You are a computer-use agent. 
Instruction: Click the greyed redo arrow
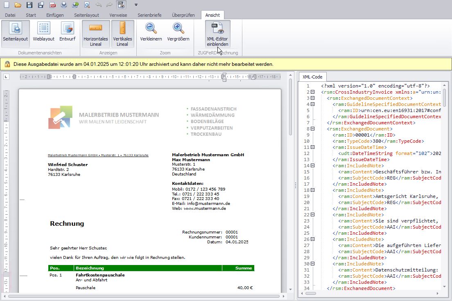click(109, 4)
